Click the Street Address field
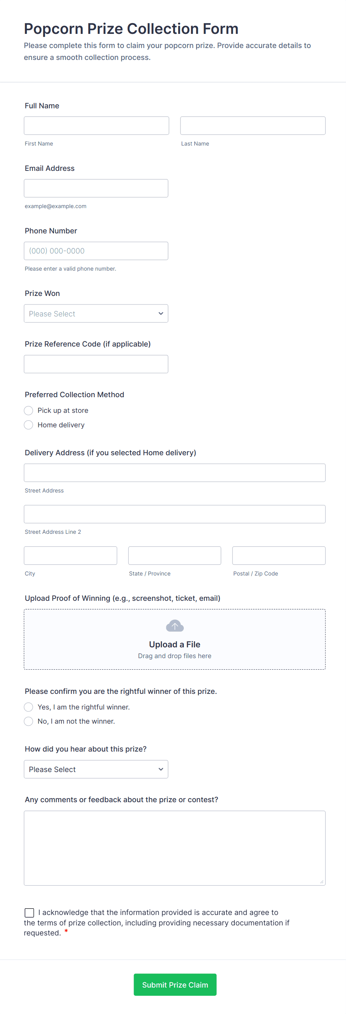Viewport: 346px width, 1014px height. click(174, 473)
